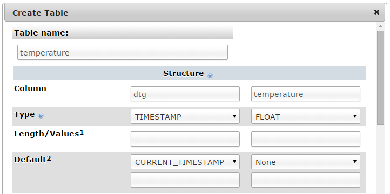Image resolution: width=390 pixels, height=194 pixels.
Task: Click the scrollbar up arrow
Action: (380, 26)
